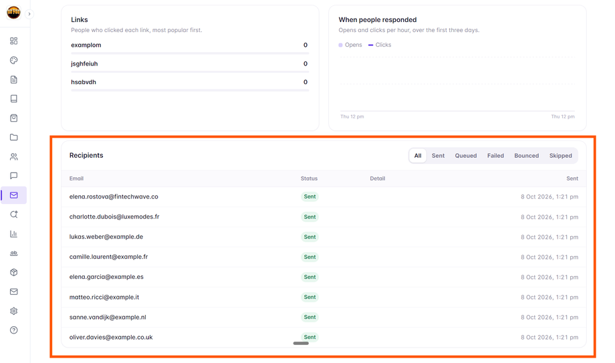Select charlotte.dubois@luxemodes.fr email
Screen dimensions: 615x363
(x=114, y=217)
